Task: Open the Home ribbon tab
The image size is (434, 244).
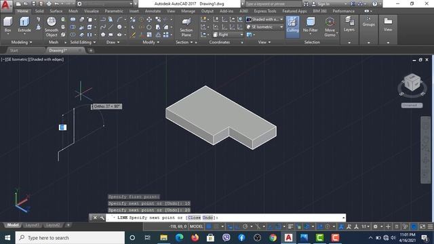Action: coord(22,11)
